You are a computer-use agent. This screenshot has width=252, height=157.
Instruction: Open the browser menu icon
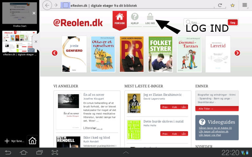244,5
